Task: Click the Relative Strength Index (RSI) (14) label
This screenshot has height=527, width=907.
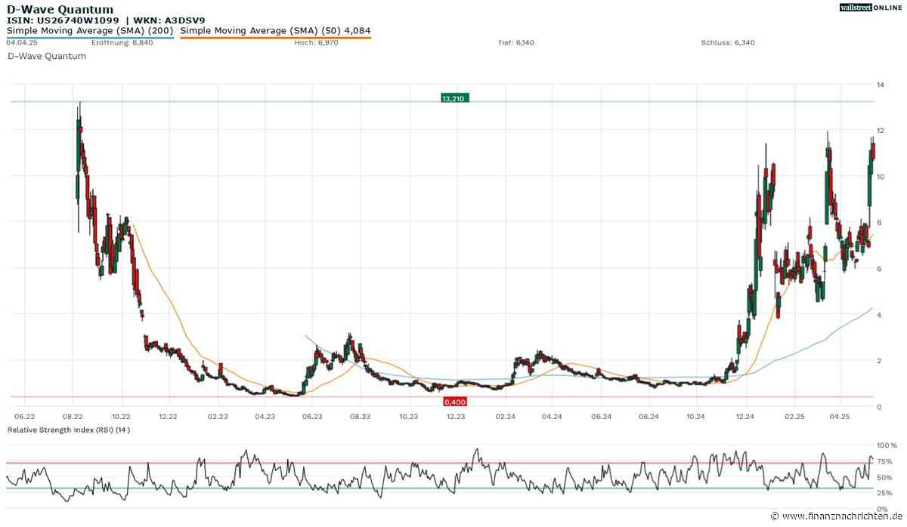Action: (69, 430)
